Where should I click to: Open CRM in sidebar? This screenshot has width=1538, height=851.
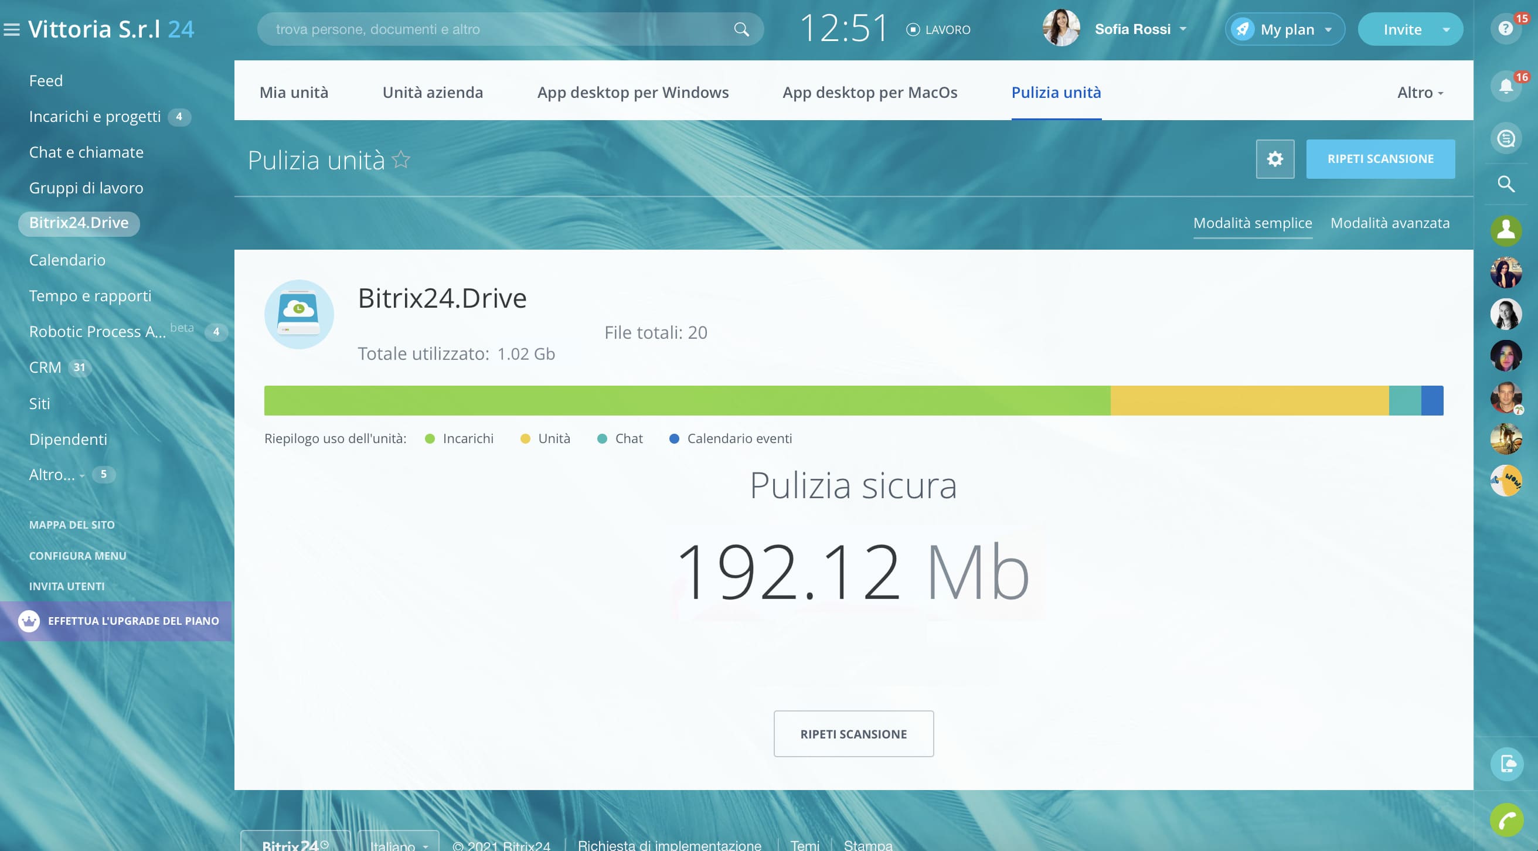(x=45, y=367)
